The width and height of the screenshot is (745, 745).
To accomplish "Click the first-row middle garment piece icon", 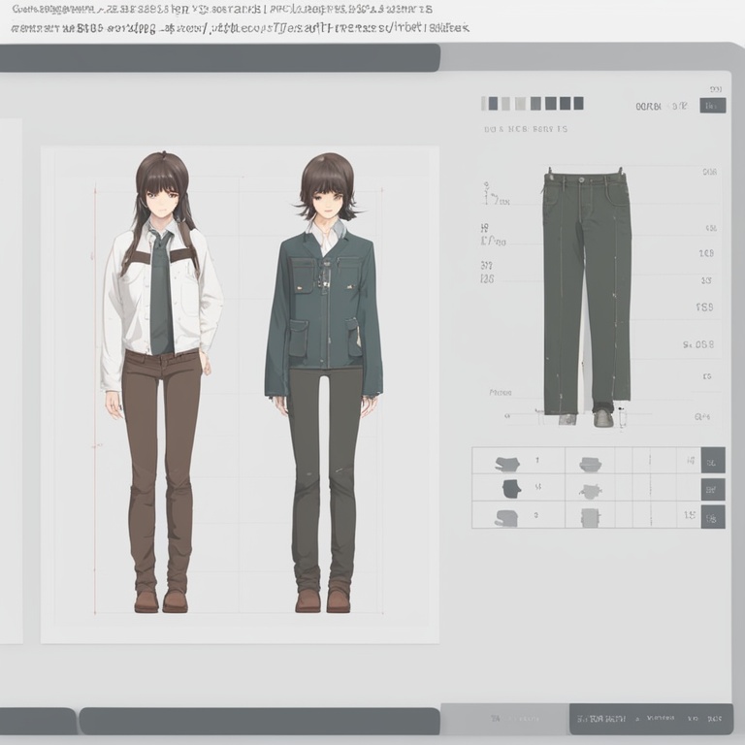I will click(590, 464).
